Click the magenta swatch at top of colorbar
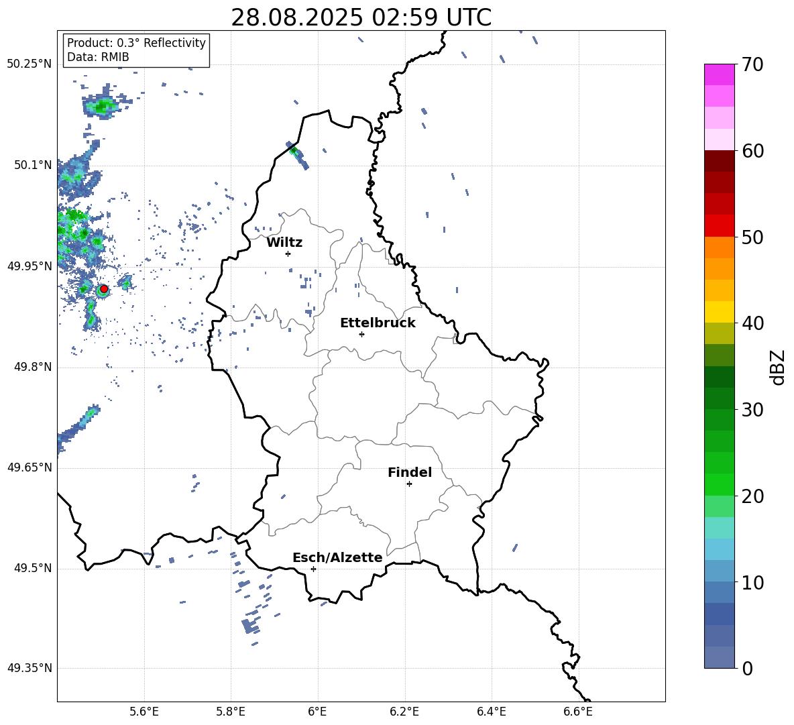794x725 pixels. tap(719, 74)
